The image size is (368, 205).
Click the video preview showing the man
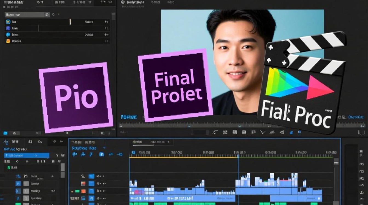coord(242,62)
